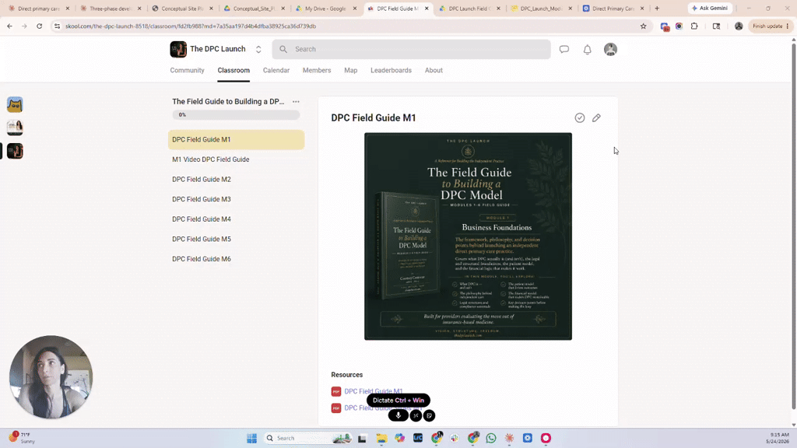Open the Leaderboards tab
The width and height of the screenshot is (797, 448).
[x=391, y=70]
